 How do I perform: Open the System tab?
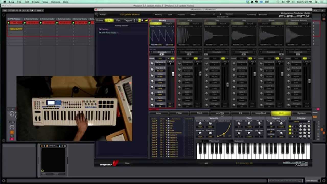pos(301,113)
